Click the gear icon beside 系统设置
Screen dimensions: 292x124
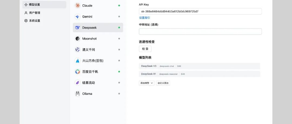pos(26,21)
